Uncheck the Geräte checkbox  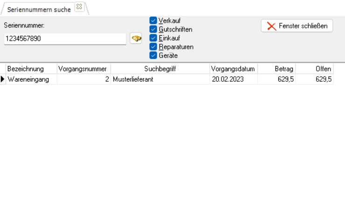click(153, 55)
